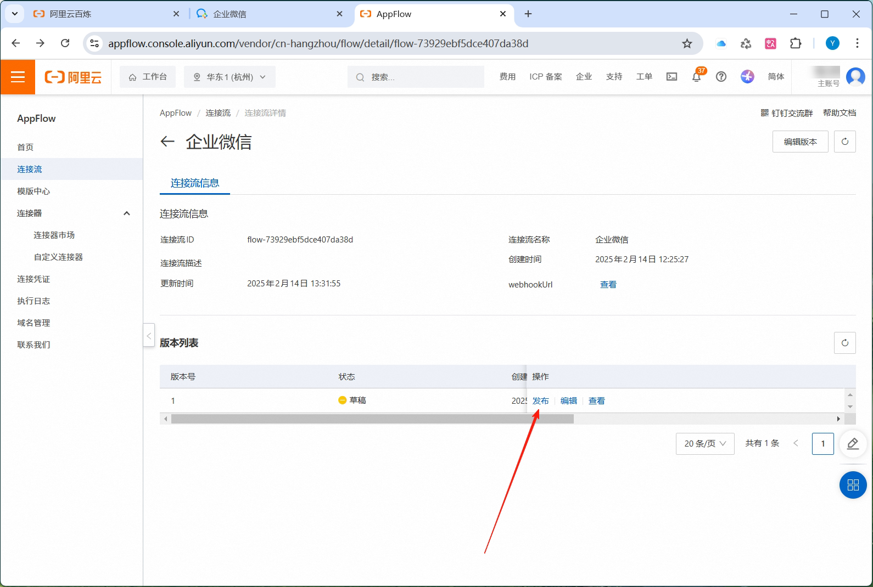Image resolution: width=873 pixels, height=587 pixels.
Task: Open the 企业 menu
Action: pos(584,77)
